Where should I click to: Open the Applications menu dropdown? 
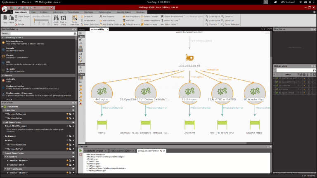pos(9,2)
